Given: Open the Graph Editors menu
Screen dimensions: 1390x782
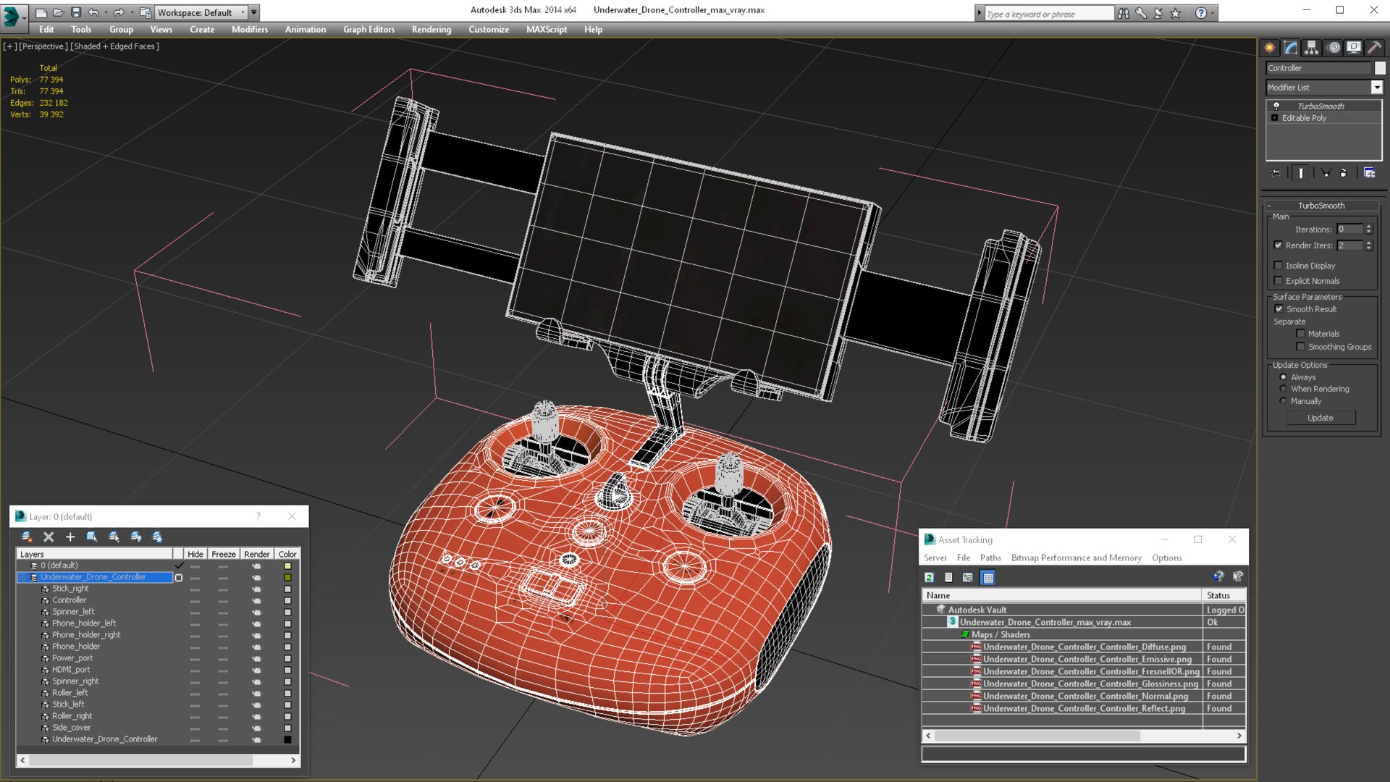Looking at the screenshot, I should (x=368, y=30).
